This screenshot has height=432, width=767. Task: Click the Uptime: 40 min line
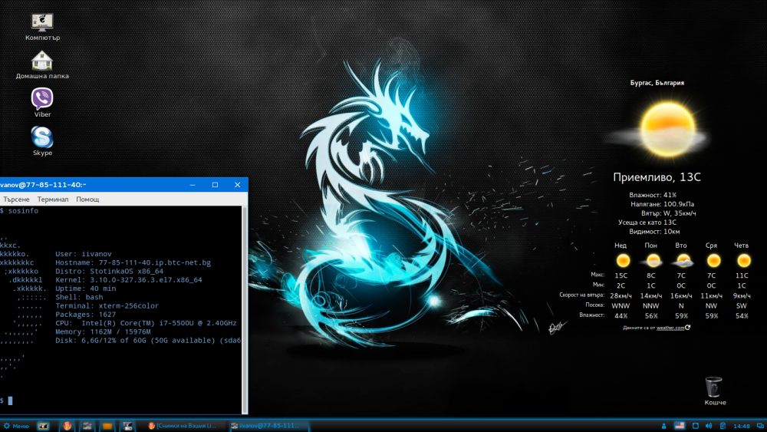(x=86, y=289)
